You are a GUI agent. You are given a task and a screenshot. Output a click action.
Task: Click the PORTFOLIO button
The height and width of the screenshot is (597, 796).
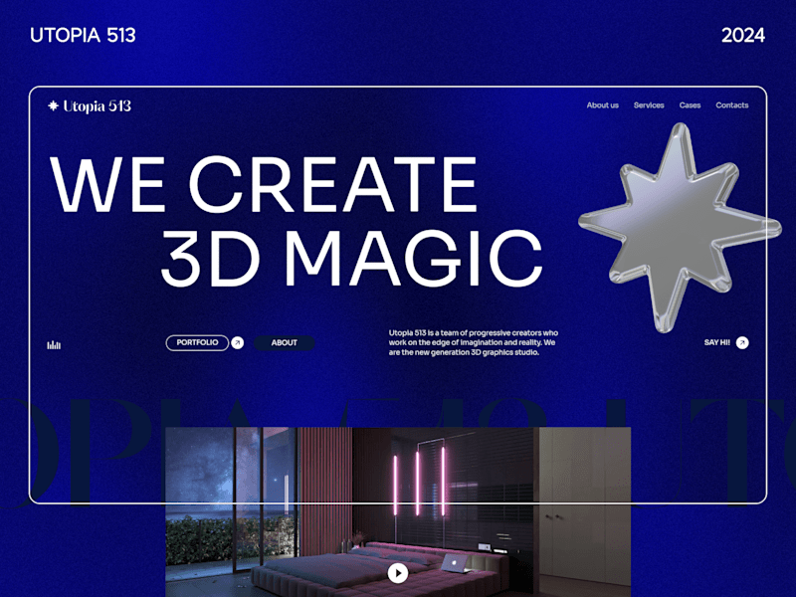tap(197, 342)
